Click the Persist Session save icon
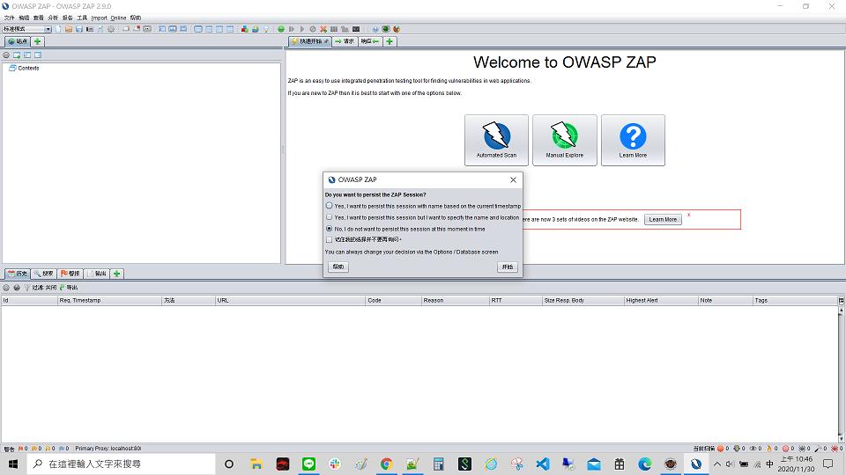 click(x=79, y=29)
